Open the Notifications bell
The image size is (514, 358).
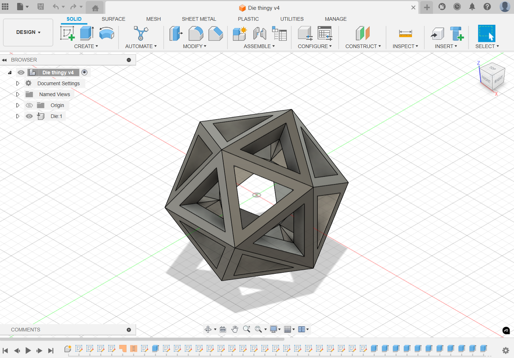(472, 7)
